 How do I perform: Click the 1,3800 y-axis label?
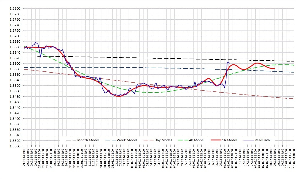coord(15,8)
